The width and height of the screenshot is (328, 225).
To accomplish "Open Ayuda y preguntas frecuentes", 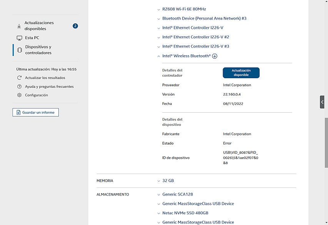I will click(x=49, y=87).
